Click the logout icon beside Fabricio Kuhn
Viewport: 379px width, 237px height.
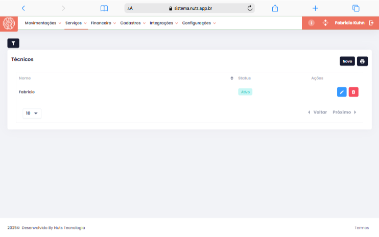371,23
